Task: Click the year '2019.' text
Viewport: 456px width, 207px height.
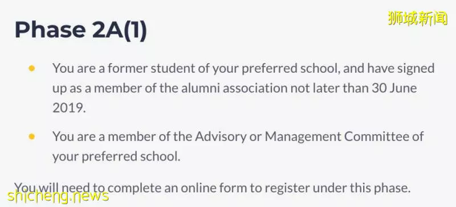Action: 69,108
